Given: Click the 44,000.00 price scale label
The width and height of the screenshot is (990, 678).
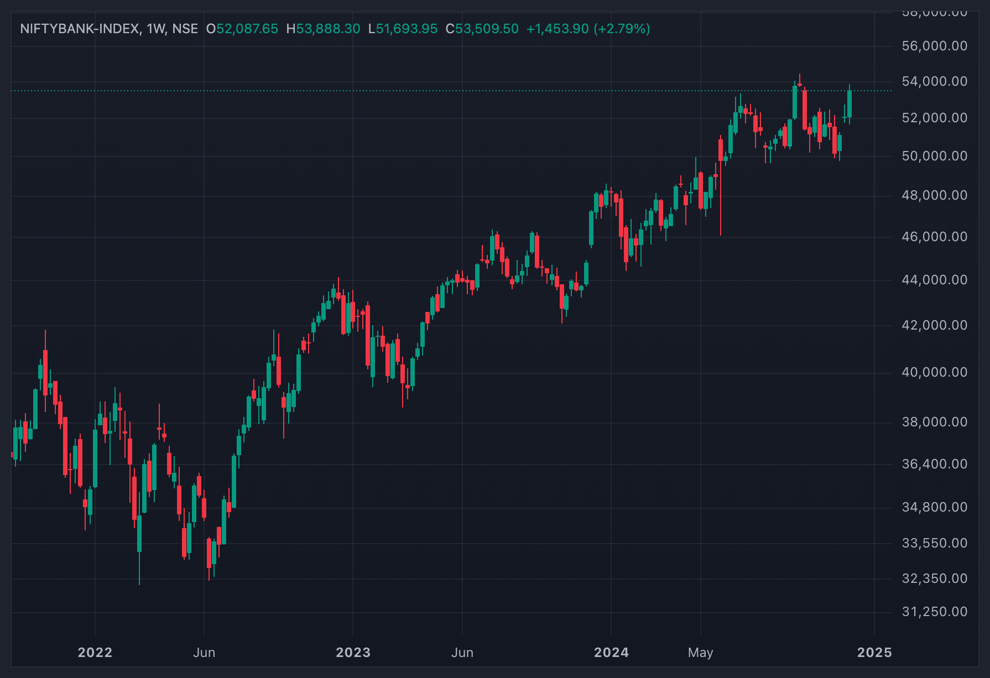Looking at the screenshot, I should tap(935, 280).
